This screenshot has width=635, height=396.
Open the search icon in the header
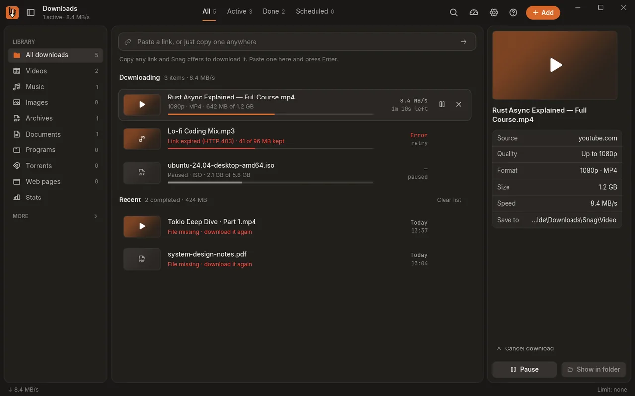pyautogui.click(x=454, y=13)
